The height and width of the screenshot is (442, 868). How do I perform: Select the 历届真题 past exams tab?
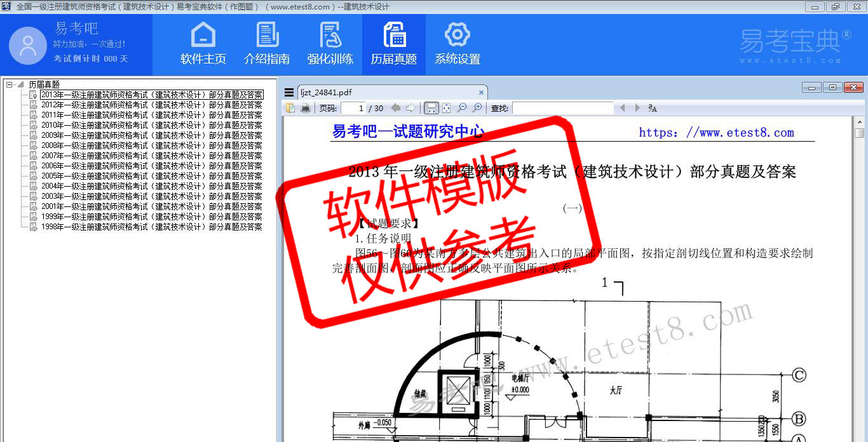click(394, 44)
